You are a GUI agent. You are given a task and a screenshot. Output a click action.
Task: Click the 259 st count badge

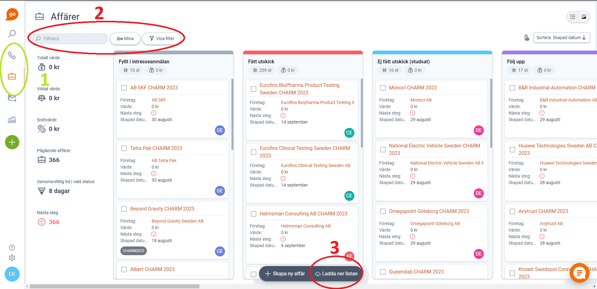pyautogui.click(x=262, y=70)
